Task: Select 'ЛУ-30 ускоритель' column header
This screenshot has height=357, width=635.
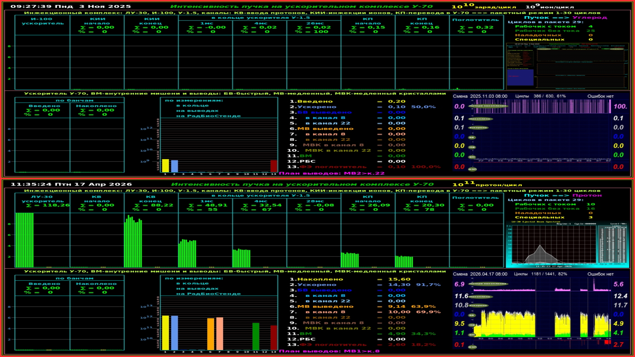Action: tap(42, 199)
